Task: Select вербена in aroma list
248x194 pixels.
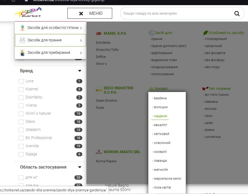Action: 159,98
